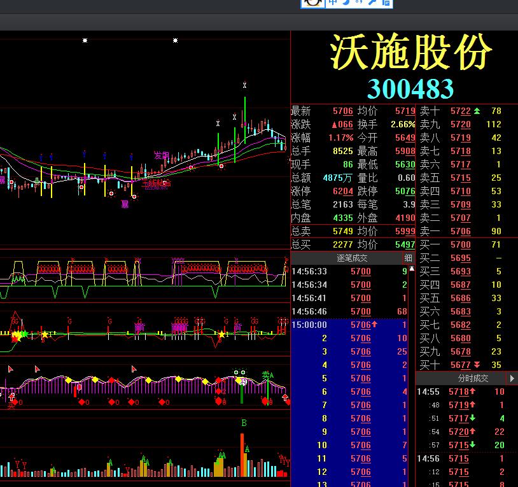The height and width of the screenshot is (487, 518).
Task: Click the stock code 300483
Action: tap(410, 88)
